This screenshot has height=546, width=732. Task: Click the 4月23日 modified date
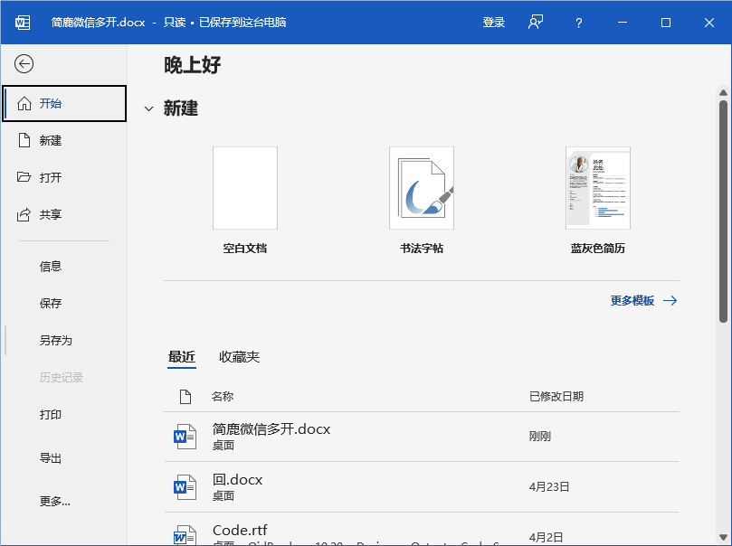tap(549, 486)
